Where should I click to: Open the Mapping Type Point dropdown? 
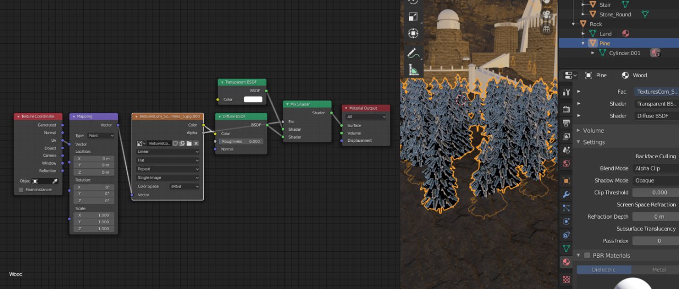pos(101,136)
